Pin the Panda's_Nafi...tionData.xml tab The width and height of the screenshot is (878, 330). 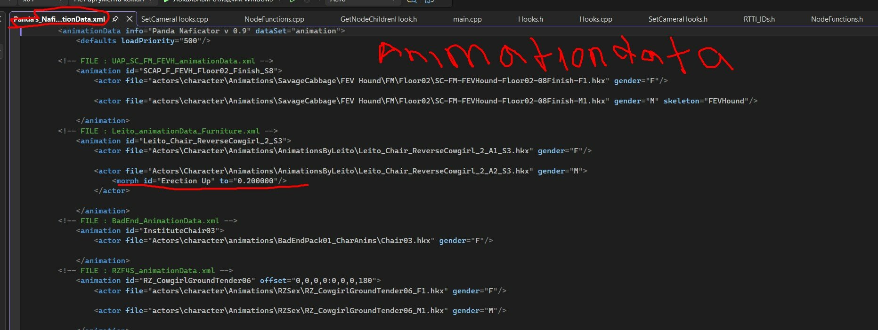point(115,19)
